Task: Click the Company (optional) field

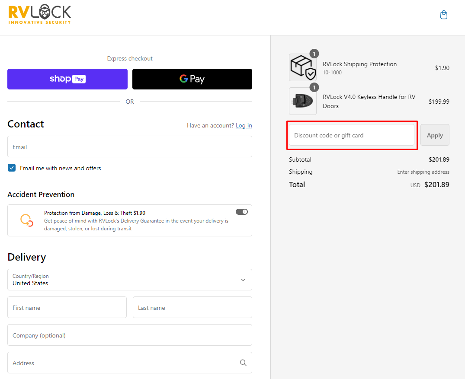Action: tap(130, 335)
